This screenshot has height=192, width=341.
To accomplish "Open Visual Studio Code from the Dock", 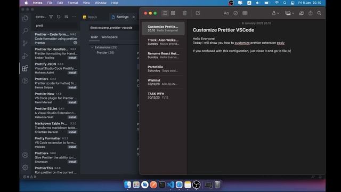I will 170,185.
